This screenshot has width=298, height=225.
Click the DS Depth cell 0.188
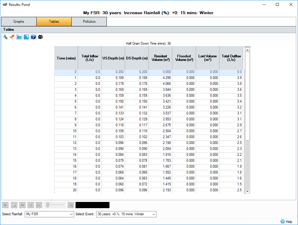point(137,78)
